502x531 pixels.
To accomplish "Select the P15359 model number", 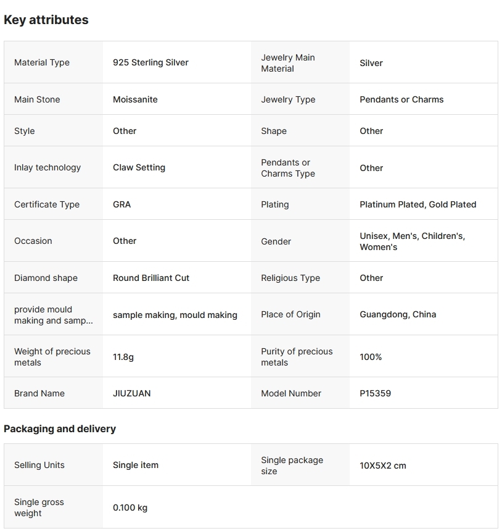I will 375,393.
